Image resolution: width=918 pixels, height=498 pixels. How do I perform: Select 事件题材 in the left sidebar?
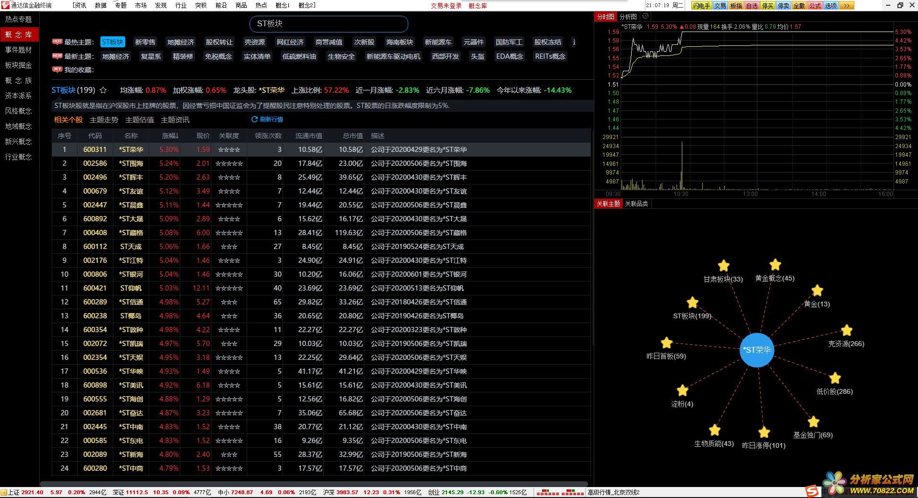point(19,50)
